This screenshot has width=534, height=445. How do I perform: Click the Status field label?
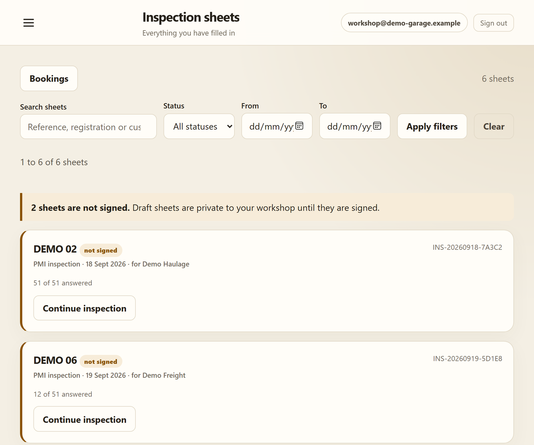[x=174, y=106]
